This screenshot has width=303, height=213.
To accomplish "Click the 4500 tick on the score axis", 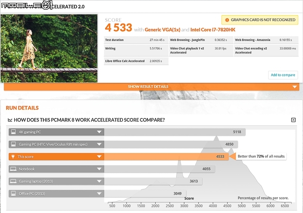I will point(227,206).
